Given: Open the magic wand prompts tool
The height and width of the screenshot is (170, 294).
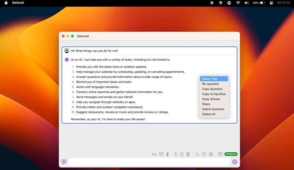Looking at the screenshot, I should [197, 154].
